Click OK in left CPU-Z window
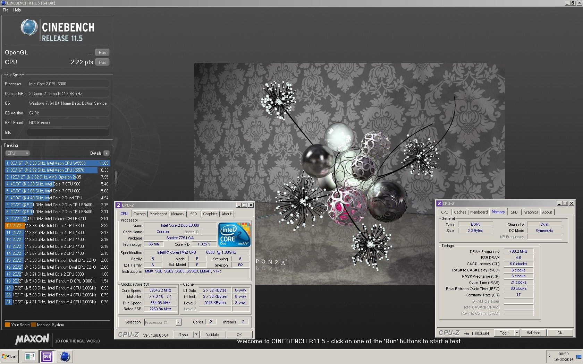This screenshot has width=583, height=364. point(239,335)
